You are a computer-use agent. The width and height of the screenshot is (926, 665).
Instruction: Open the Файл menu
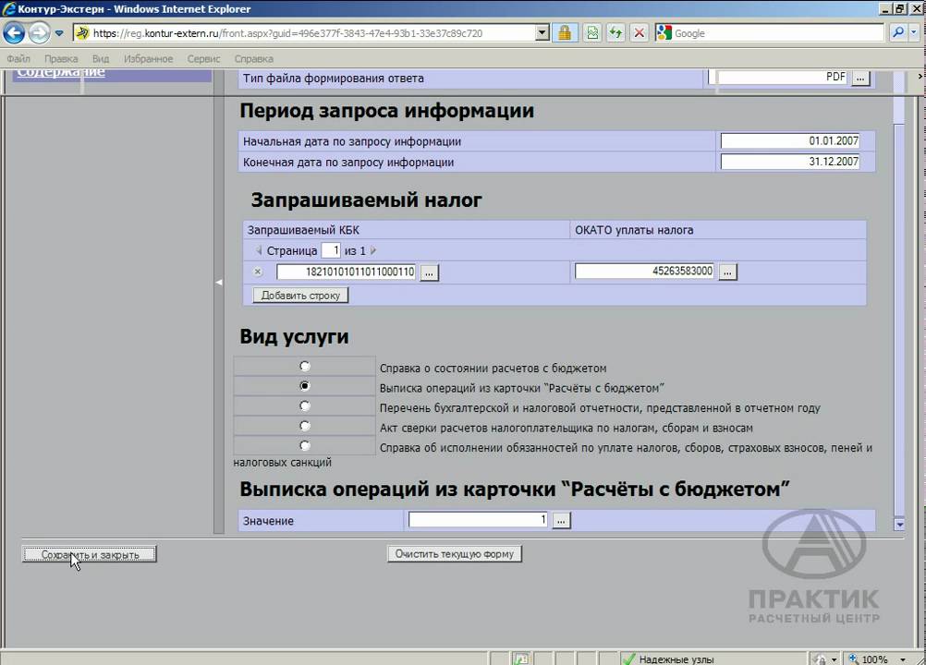tap(18, 58)
